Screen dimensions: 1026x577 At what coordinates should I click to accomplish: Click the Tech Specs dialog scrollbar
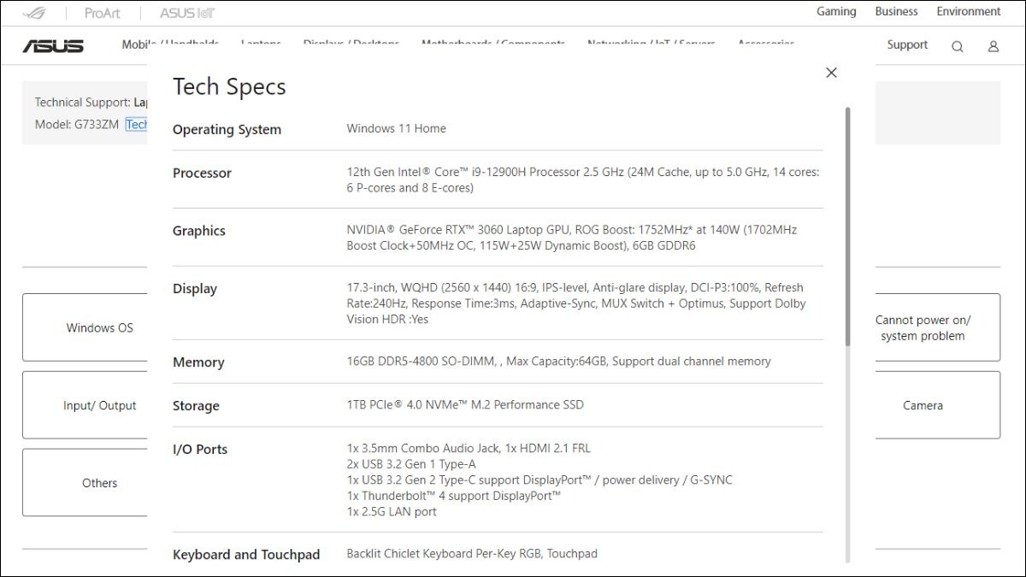pos(848,227)
